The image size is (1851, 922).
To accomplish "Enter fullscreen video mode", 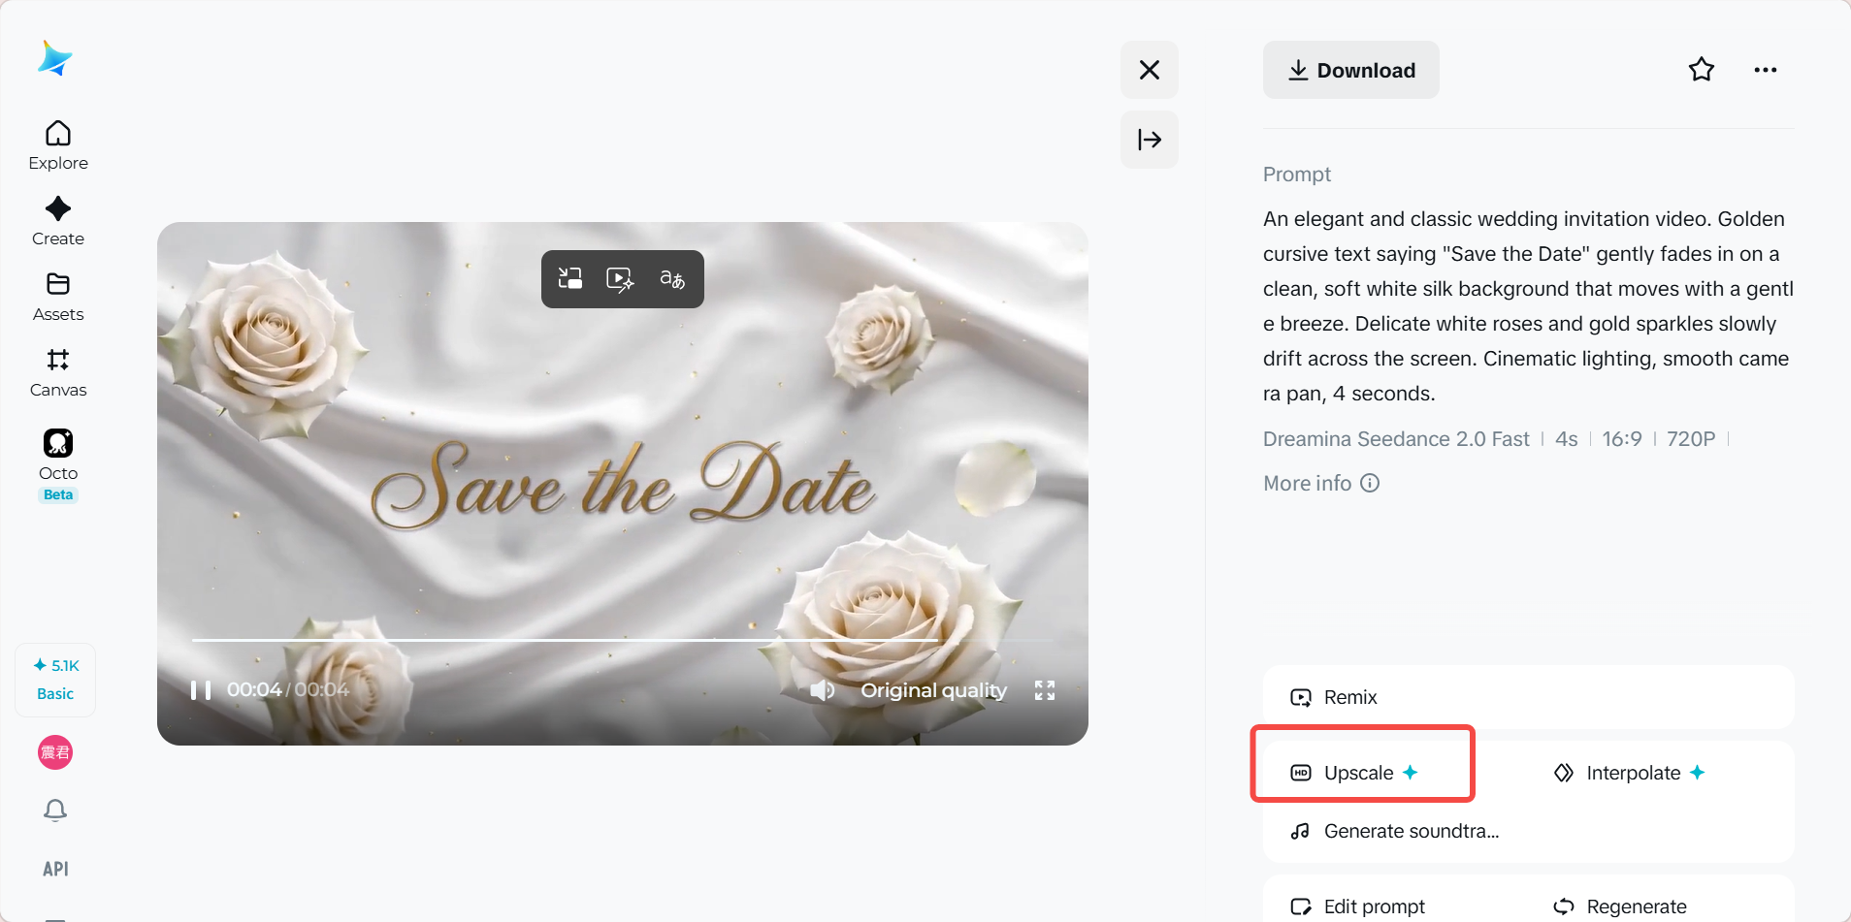I will pos(1045,690).
